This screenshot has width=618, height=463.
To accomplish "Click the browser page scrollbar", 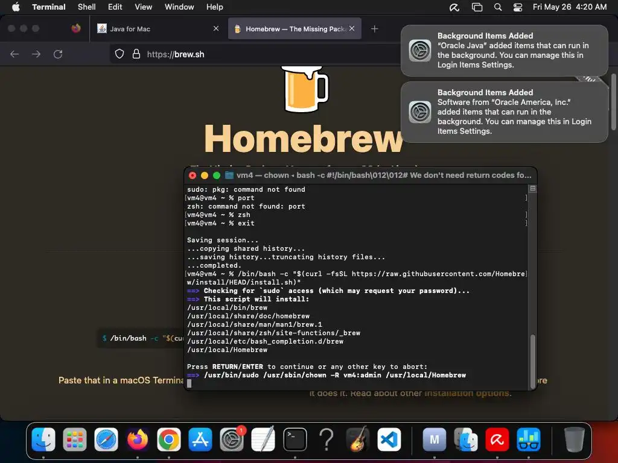I will coord(613,101).
